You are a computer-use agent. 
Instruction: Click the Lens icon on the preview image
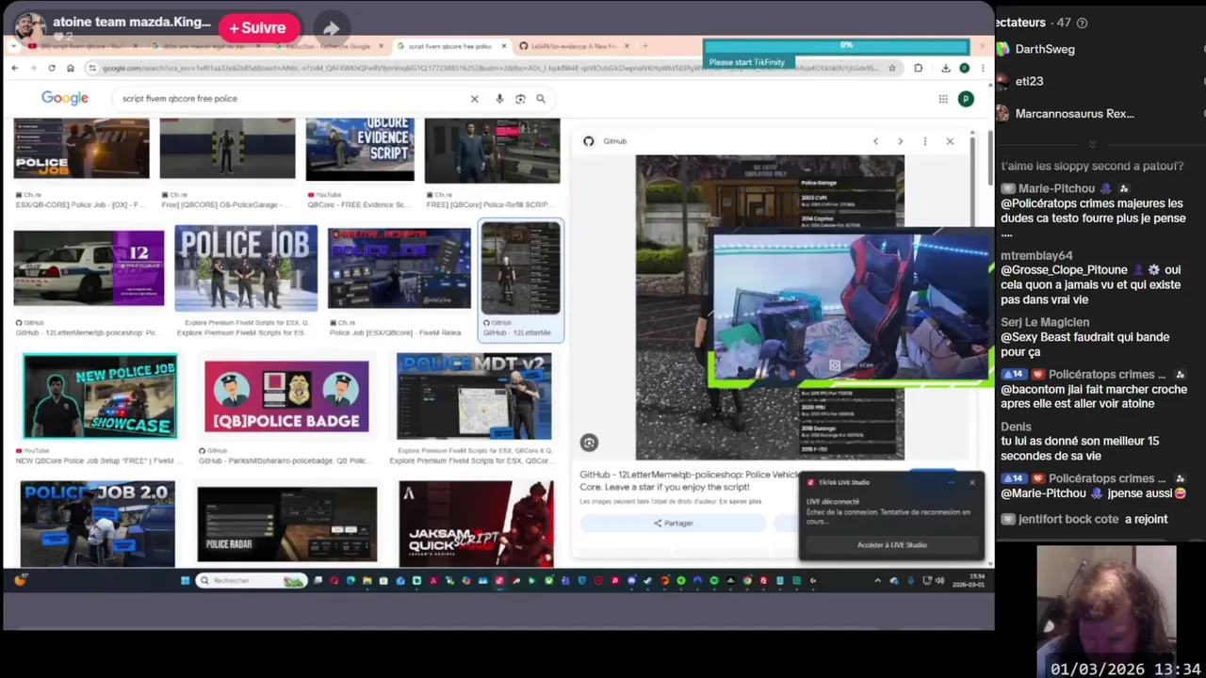click(x=589, y=443)
